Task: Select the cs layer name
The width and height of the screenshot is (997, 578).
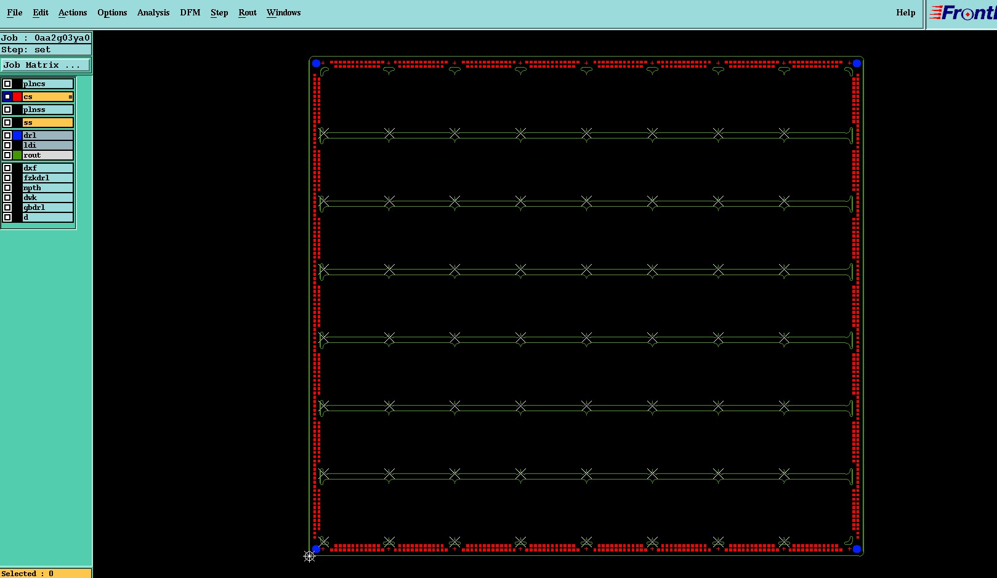Action: click(48, 97)
